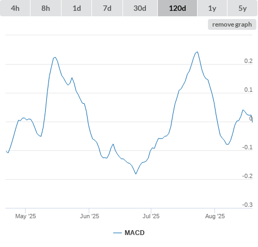Click the -0.1 y-axis value

(247, 147)
